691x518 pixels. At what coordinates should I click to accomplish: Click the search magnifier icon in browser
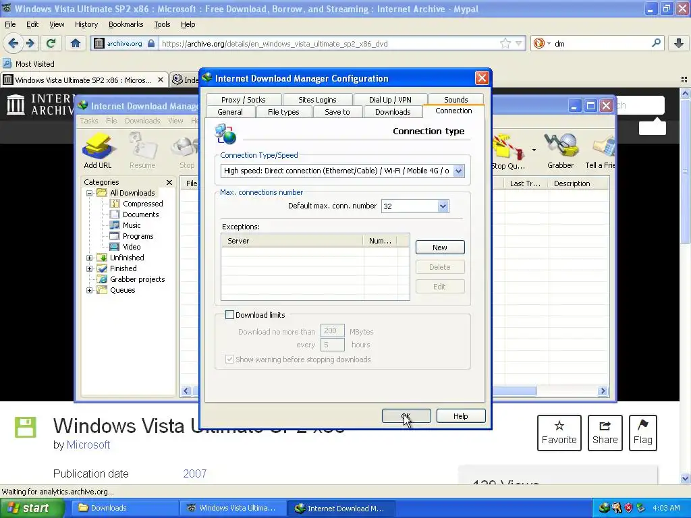(x=656, y=43)
